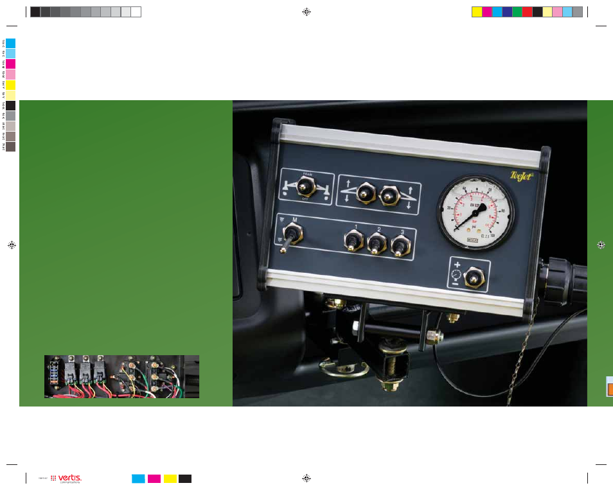The height and width of the screenshot is (490, 613).
Task: Click the bottom center registration crosshair mark
Action: (306, 478)
